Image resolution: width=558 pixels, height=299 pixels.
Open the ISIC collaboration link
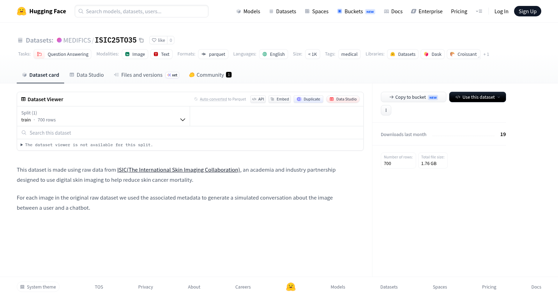179,170
